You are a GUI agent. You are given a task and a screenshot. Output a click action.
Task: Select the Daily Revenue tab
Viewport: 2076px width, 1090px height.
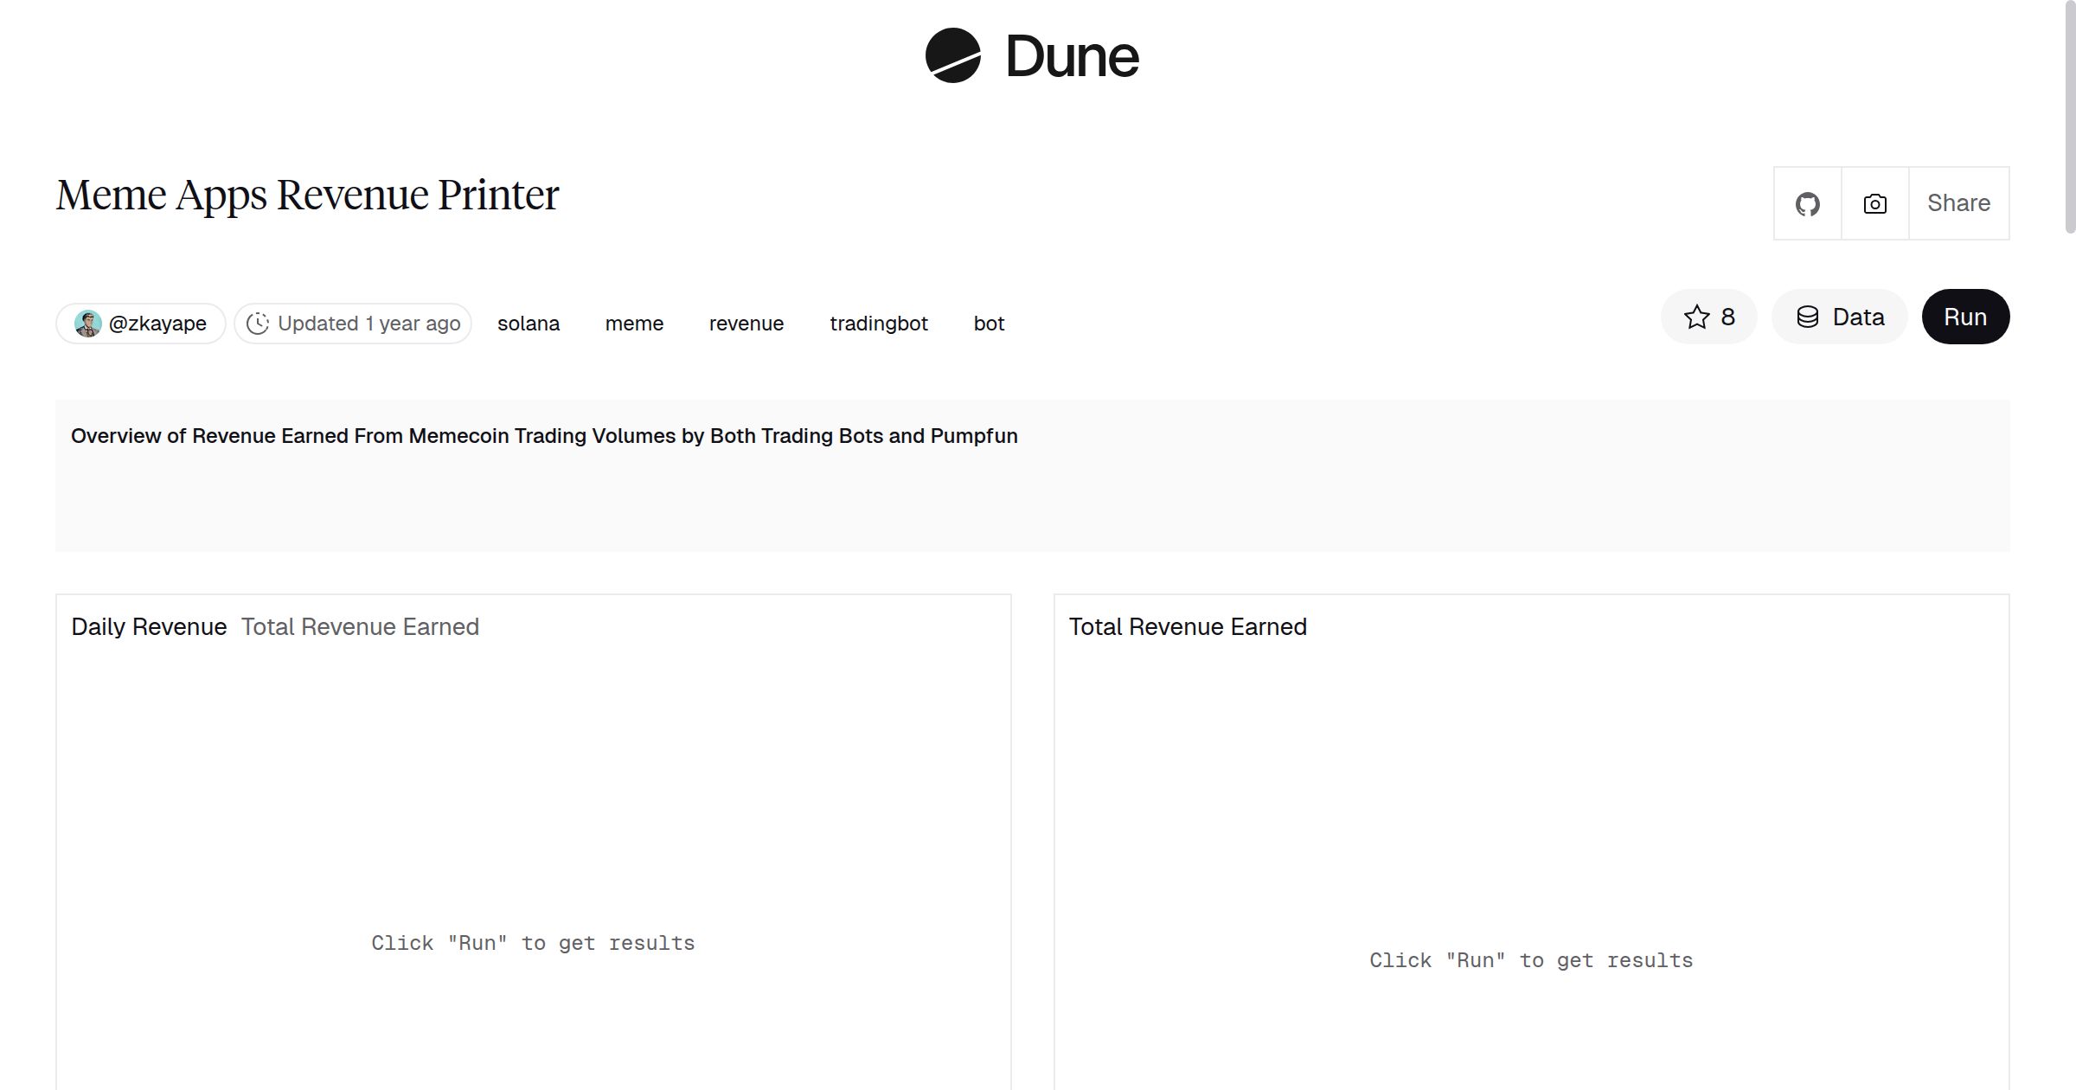coord(148,626)
